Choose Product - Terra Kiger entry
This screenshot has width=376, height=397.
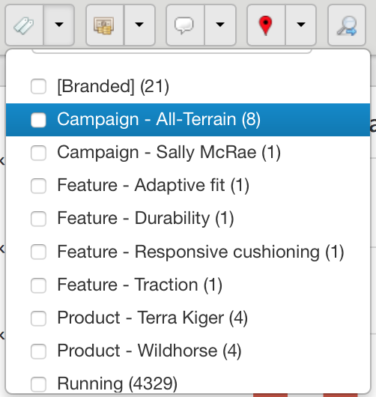coord(153,318)
